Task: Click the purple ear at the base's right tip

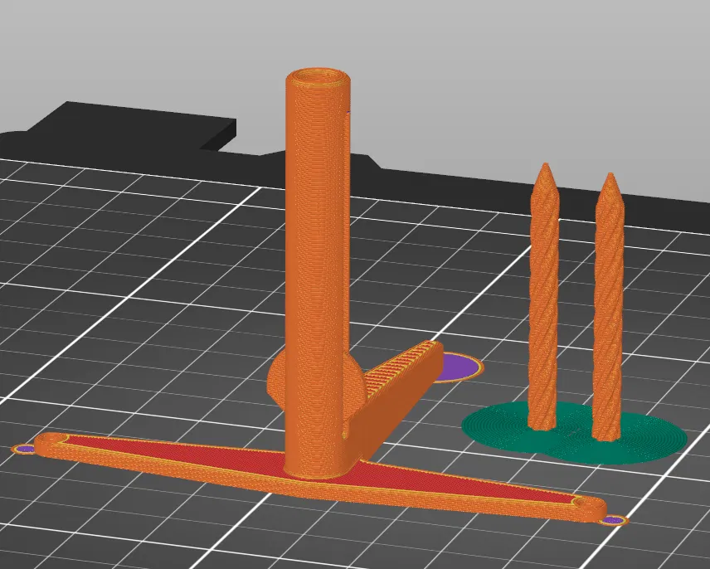Action: click(x=614, y=520)
